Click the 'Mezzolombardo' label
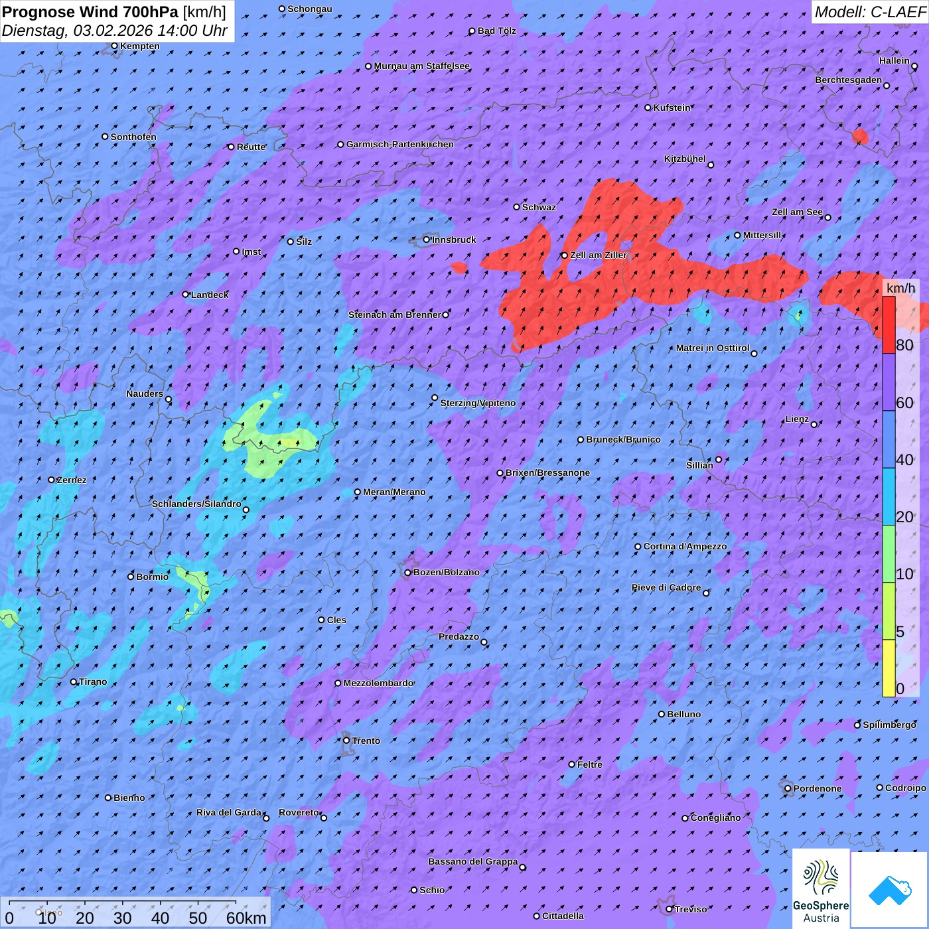Image resolution: width=929 pixels, height=929 pixels. click(378, 683)
